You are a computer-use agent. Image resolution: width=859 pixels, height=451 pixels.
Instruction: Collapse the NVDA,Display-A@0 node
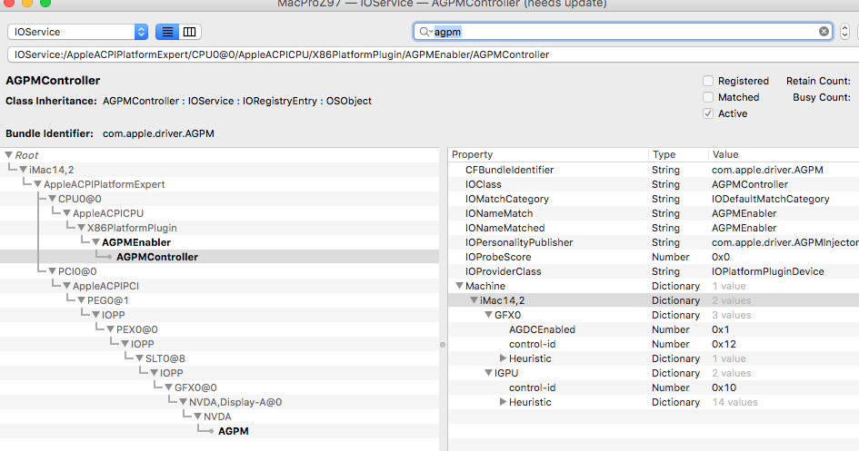183,402
